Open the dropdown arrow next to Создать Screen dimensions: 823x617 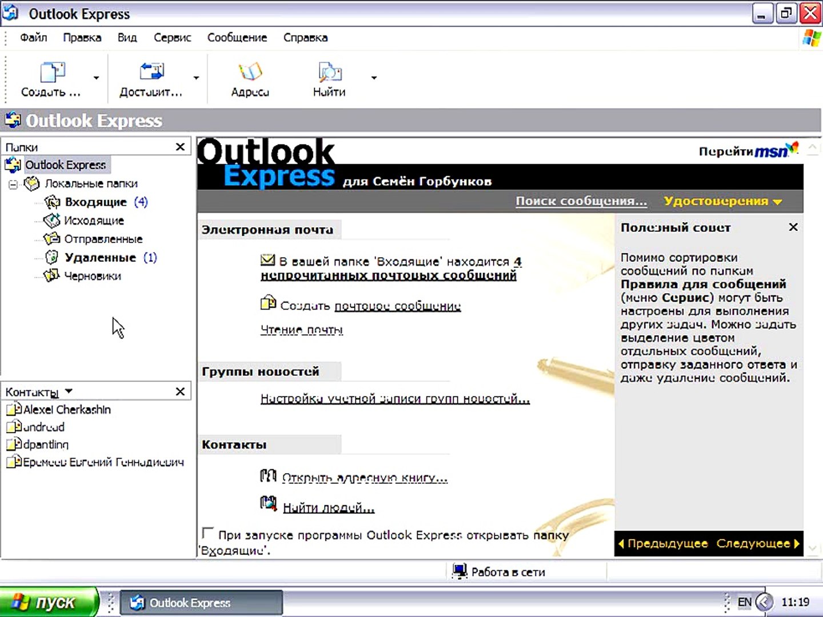pyautogui.click(x=96, y=78)
